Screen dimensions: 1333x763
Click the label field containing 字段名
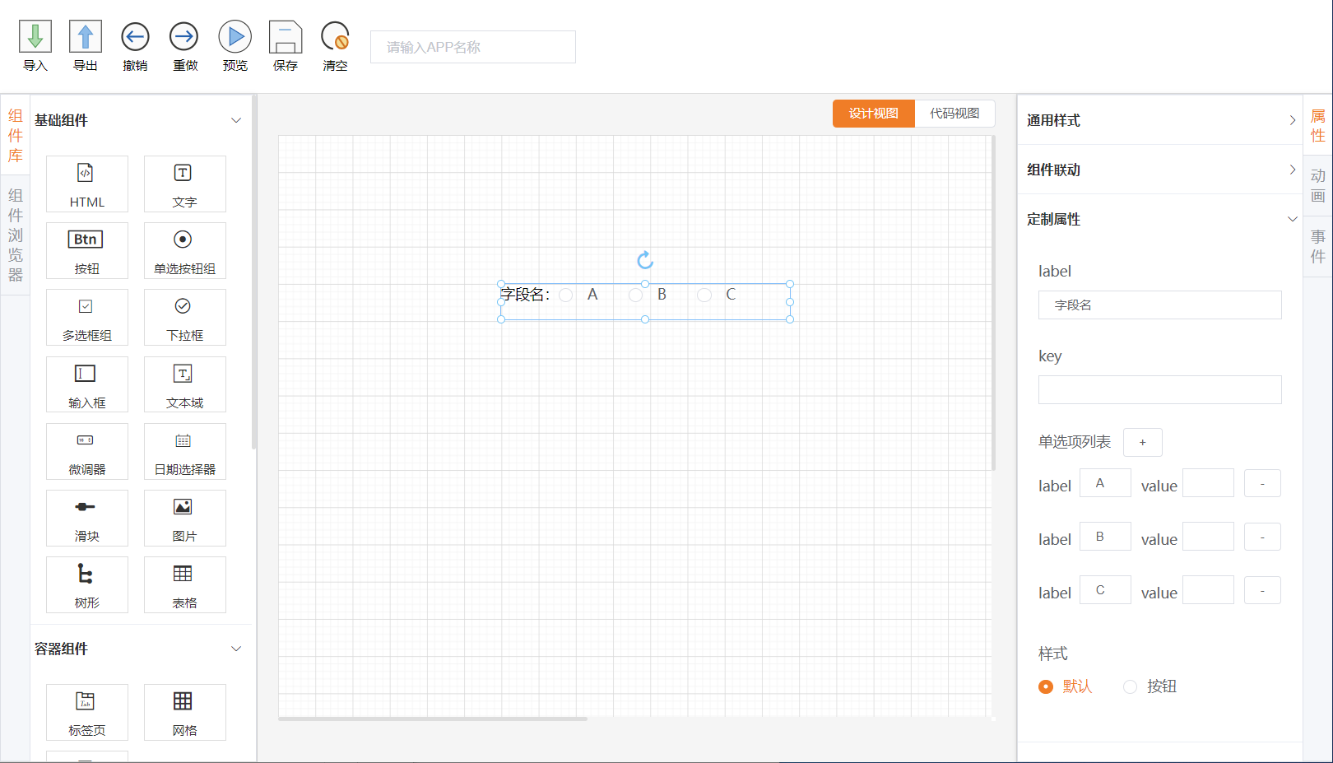(x=1160, y=305)
